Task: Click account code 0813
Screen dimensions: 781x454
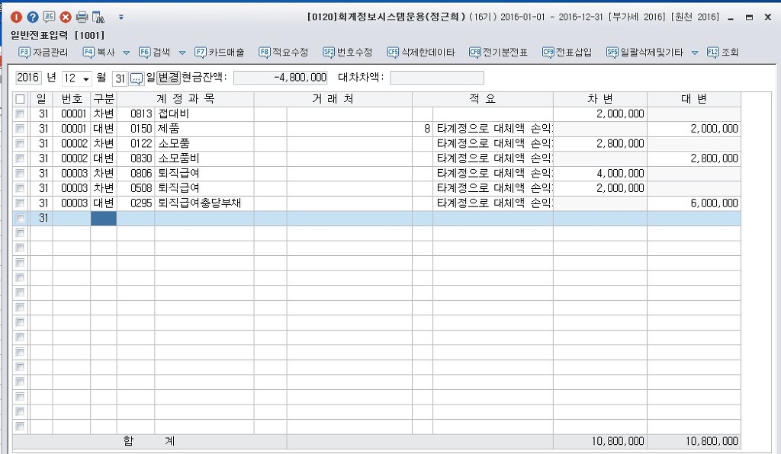Action: click(x=141, y=113)
